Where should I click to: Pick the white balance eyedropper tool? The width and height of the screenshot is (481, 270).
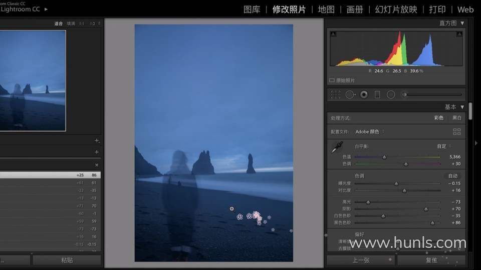(337, 147)
